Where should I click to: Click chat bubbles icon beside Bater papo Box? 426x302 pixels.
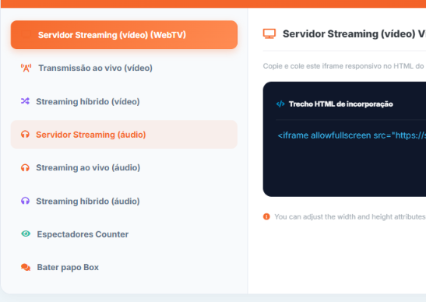(x=26, y=267)
